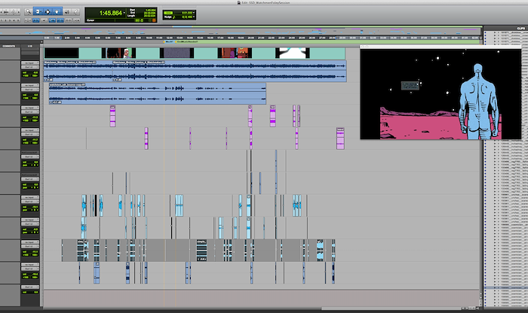Open the Watchmaker track's Out 1-2 output selector
This screenshot has width=528, height=313.
pyautogui.click(x=30, y=67)
